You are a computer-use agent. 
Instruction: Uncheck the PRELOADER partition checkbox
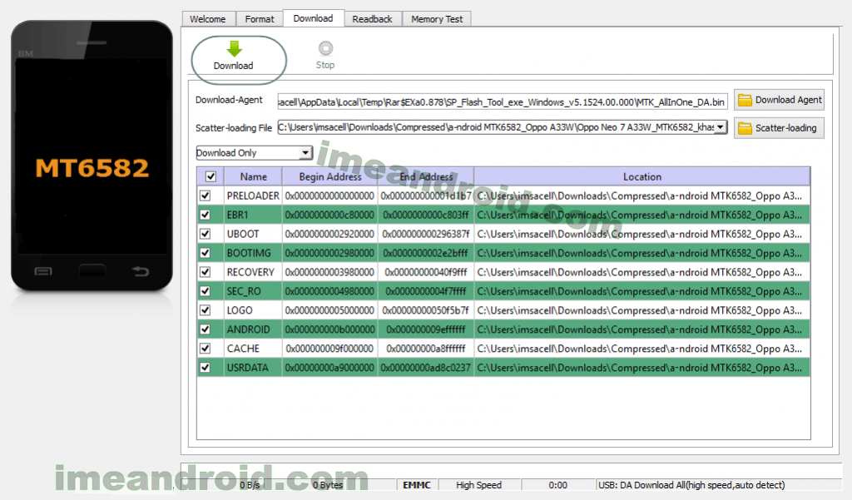pos(205,196)
